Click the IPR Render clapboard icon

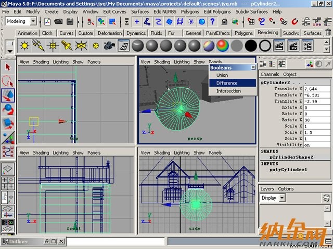[293, 46]
